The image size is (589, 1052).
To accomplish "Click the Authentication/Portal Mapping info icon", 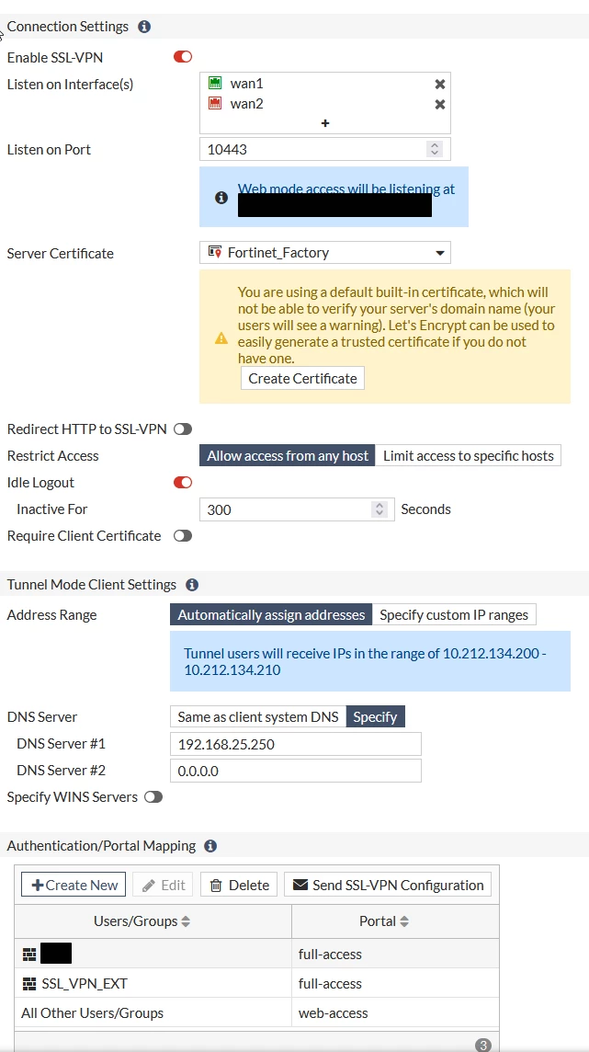I will click(x=210, y=846).
